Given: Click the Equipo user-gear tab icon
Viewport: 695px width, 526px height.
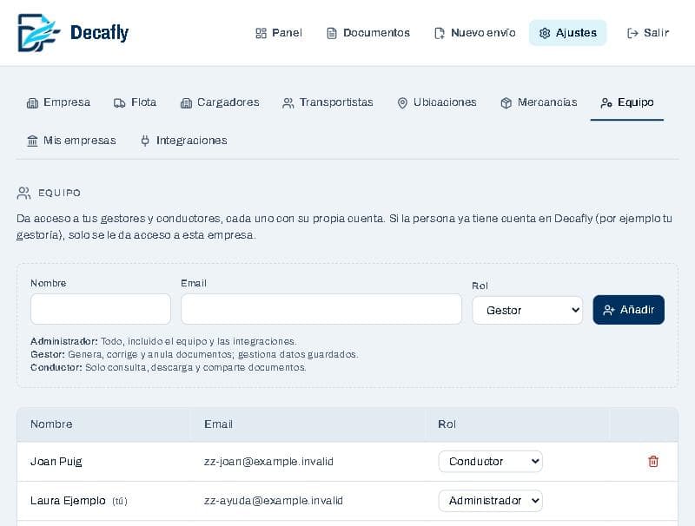Looking at the screenshot, I should [606, 103].
